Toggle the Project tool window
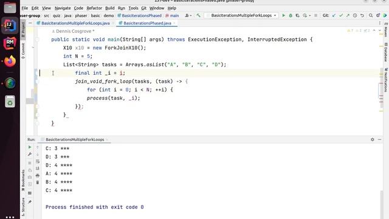The height and width of the screenshot is (219, 389). tap(23, 29)
